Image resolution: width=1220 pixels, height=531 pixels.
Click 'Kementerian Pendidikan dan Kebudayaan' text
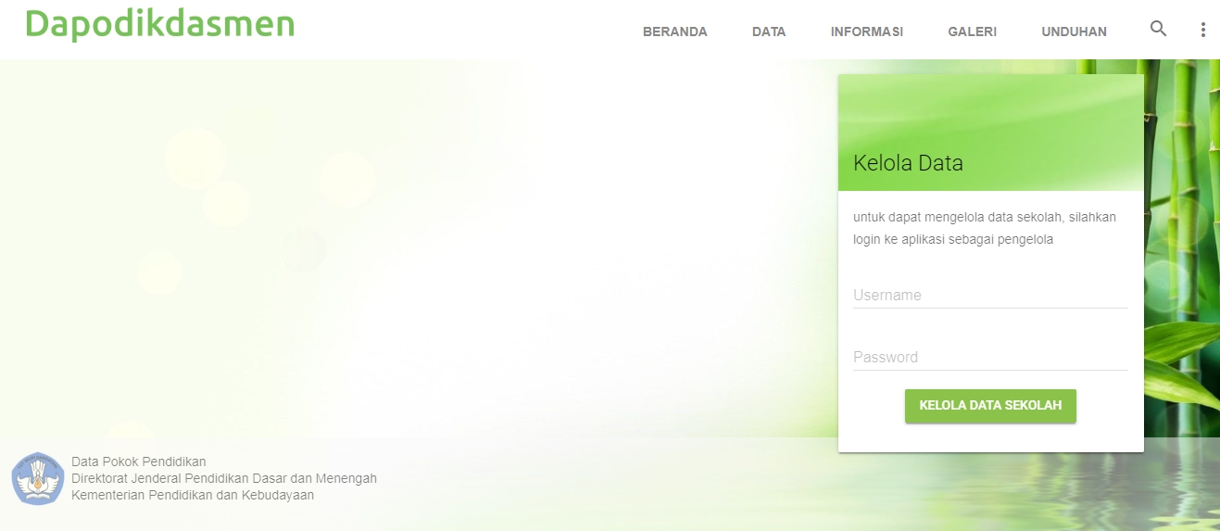coord(193,495)
